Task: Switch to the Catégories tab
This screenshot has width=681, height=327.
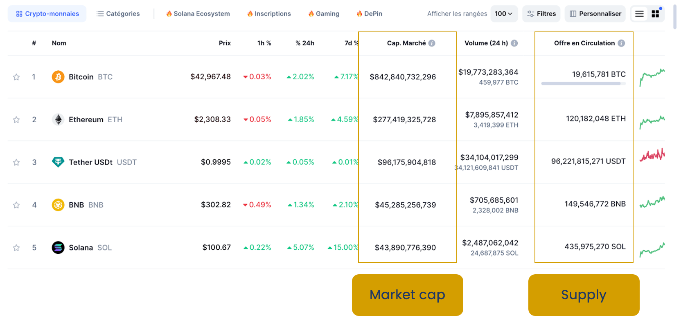Action: click(x=118, y=13)
